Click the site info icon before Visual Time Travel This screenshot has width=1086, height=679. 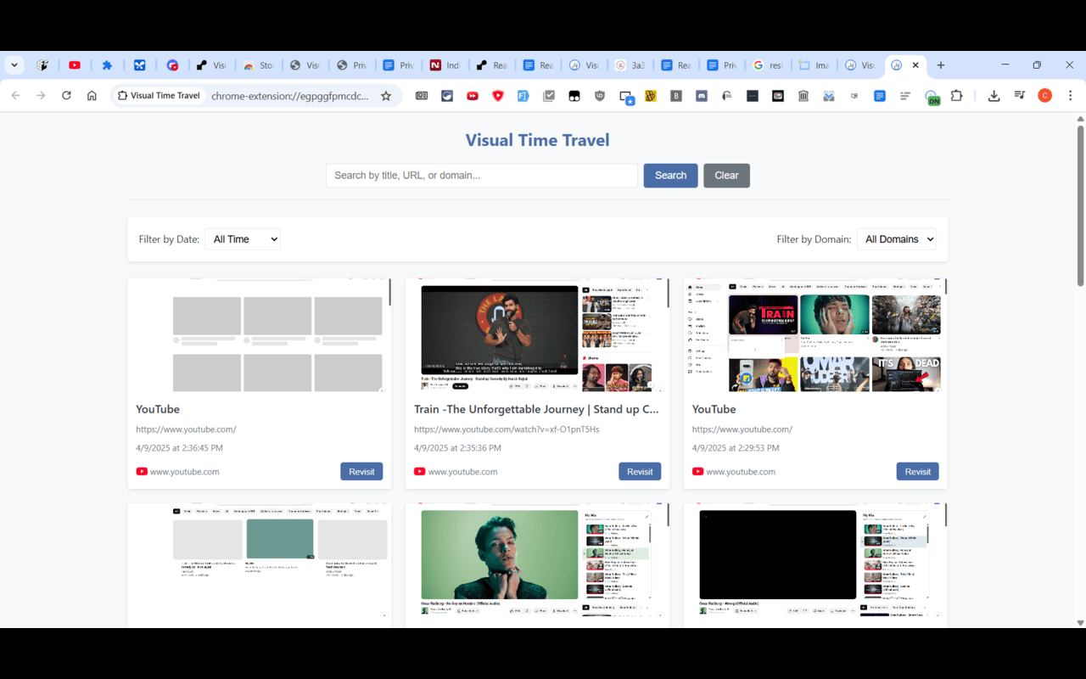click(x=122, y=96)
